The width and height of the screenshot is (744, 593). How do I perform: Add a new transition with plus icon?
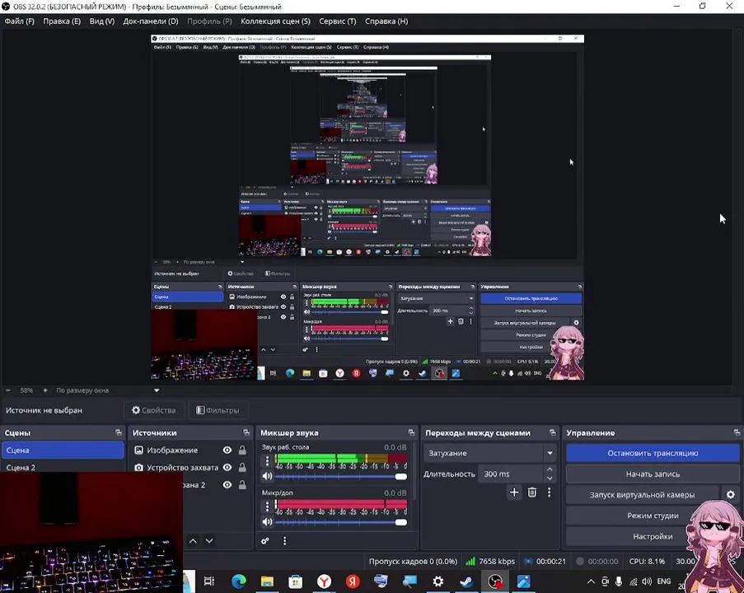click(514, 493)
